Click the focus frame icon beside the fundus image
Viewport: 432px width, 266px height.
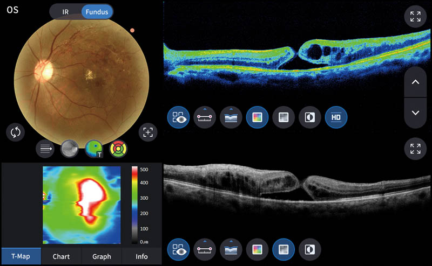point(147,132)
